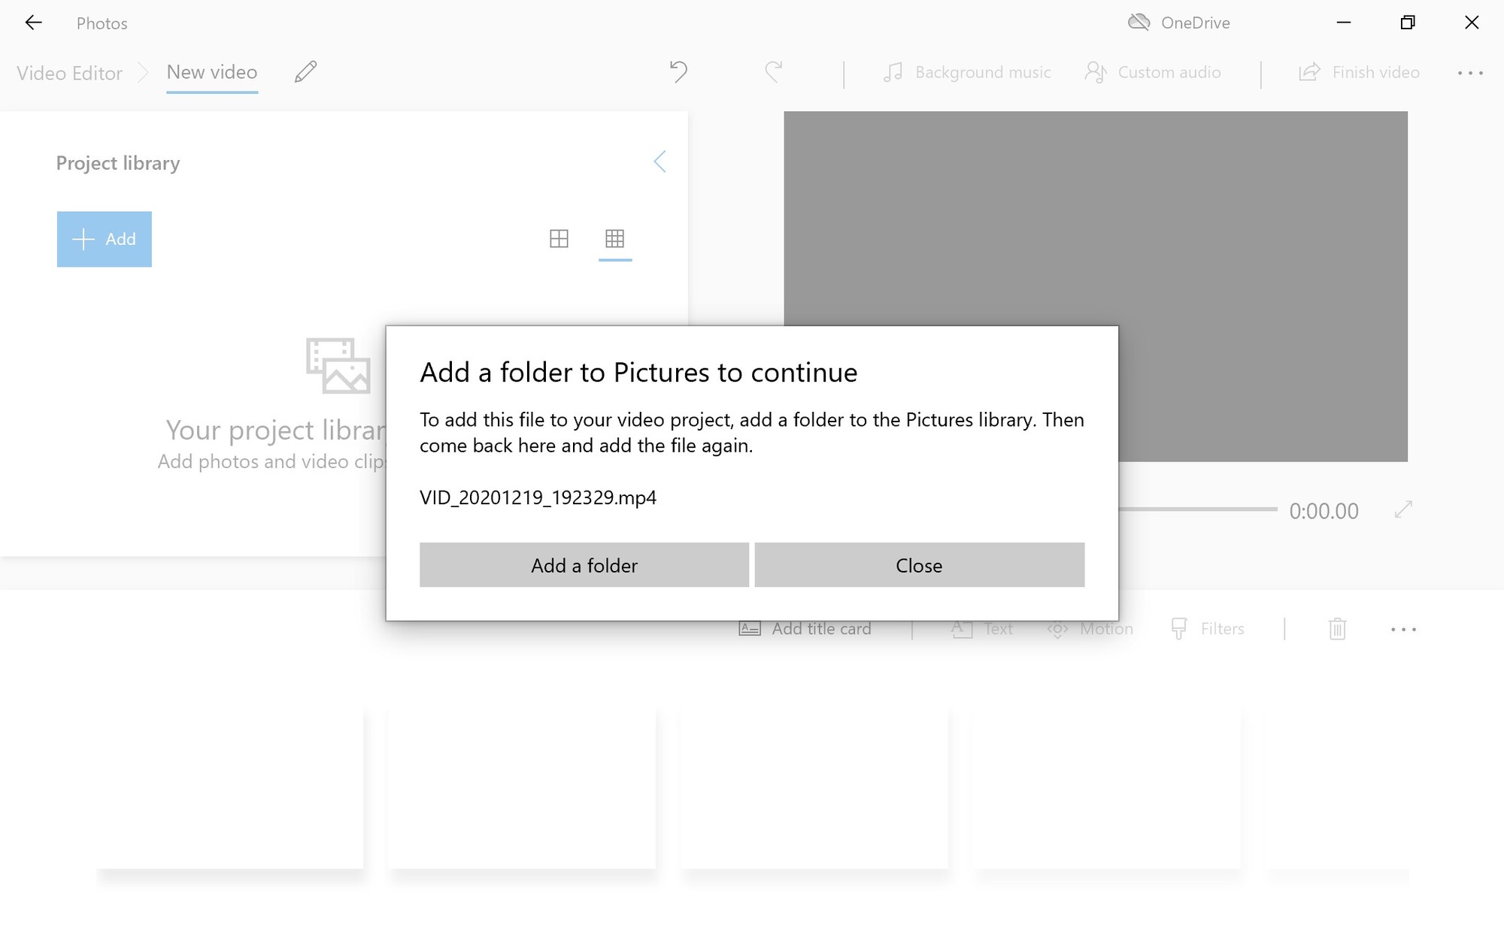Click the third empty storyboard slot

pos(814,787)
